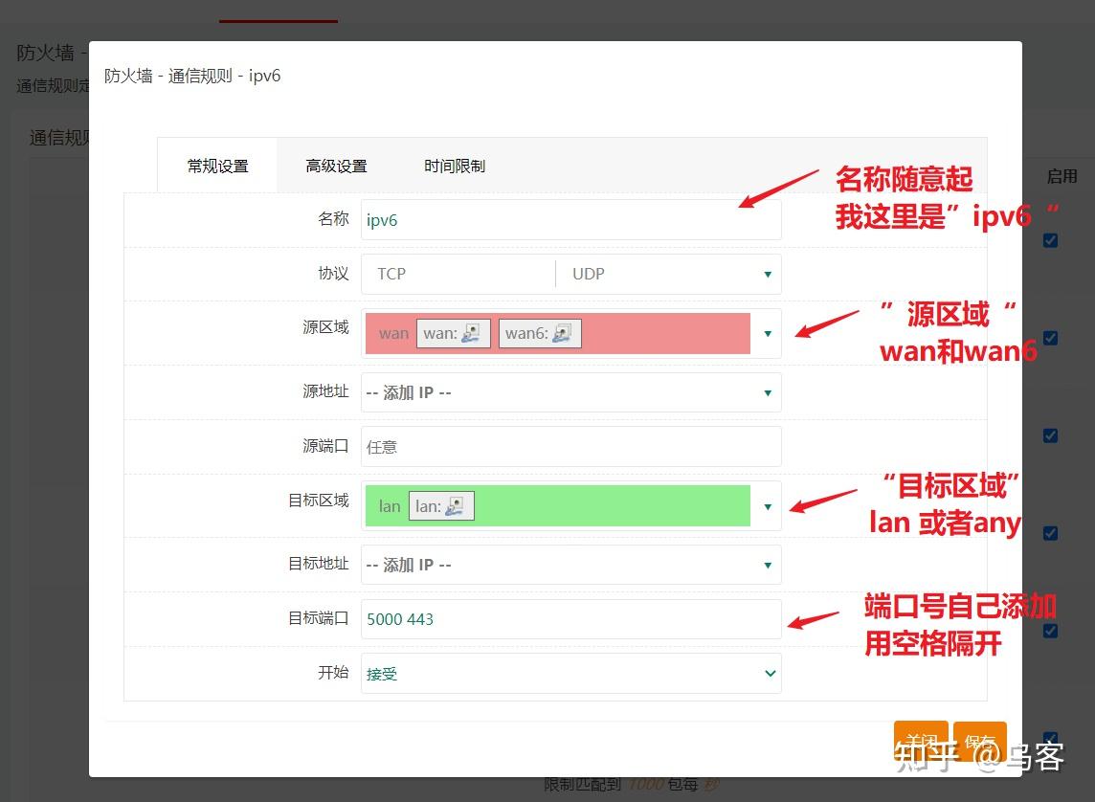Expand the 源地址 add-IP dropdown
Image resolution: width=1095 pixels, height=802 pixels.
pyautogui.click(x=766, y=392)
